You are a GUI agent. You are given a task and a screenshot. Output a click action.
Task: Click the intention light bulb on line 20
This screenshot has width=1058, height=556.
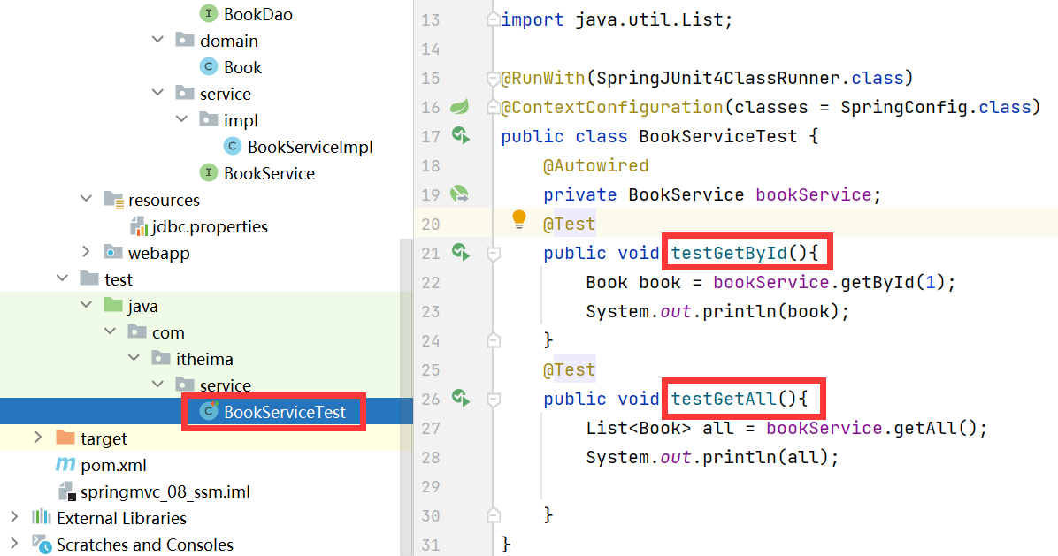tap(519, 219)
